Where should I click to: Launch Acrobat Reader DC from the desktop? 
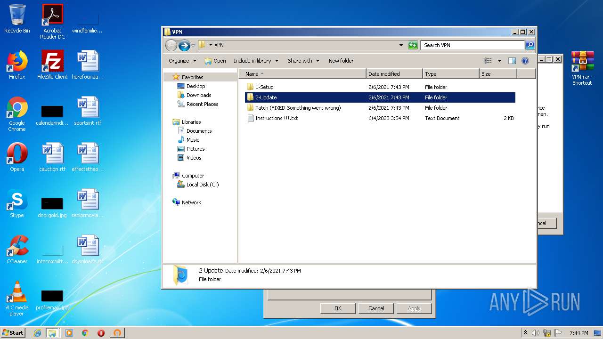click(x=52, y=22)
